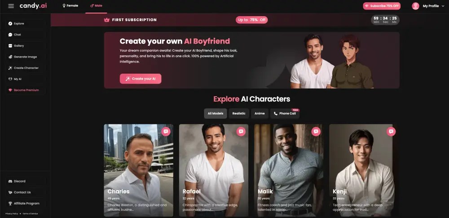This screenshot has width=449, height=218.
Task: Click Subscribe 75% OFF button
Action: pyautogui.click(x=381, y=6)
